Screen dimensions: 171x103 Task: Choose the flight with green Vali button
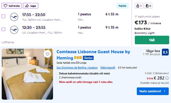coord(152,40)
